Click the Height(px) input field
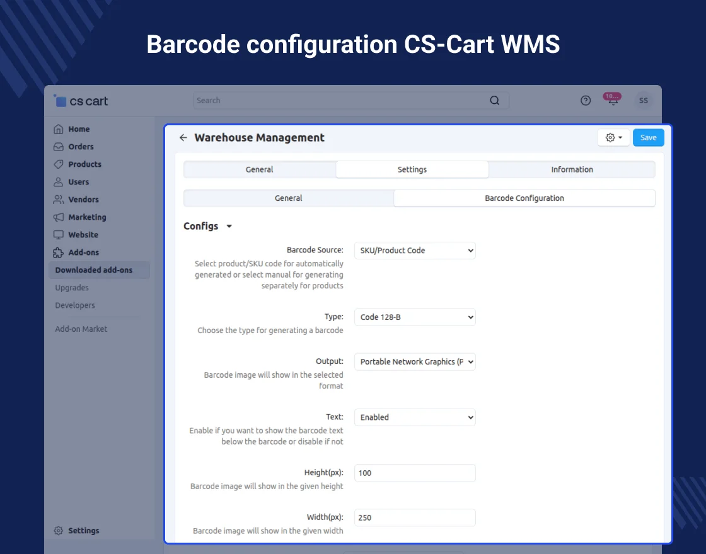Screen dimensions: 706x554 [415, 473]
